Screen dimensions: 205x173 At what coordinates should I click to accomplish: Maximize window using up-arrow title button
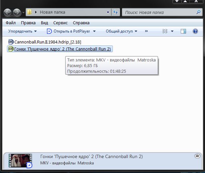[x=185, y=1]
